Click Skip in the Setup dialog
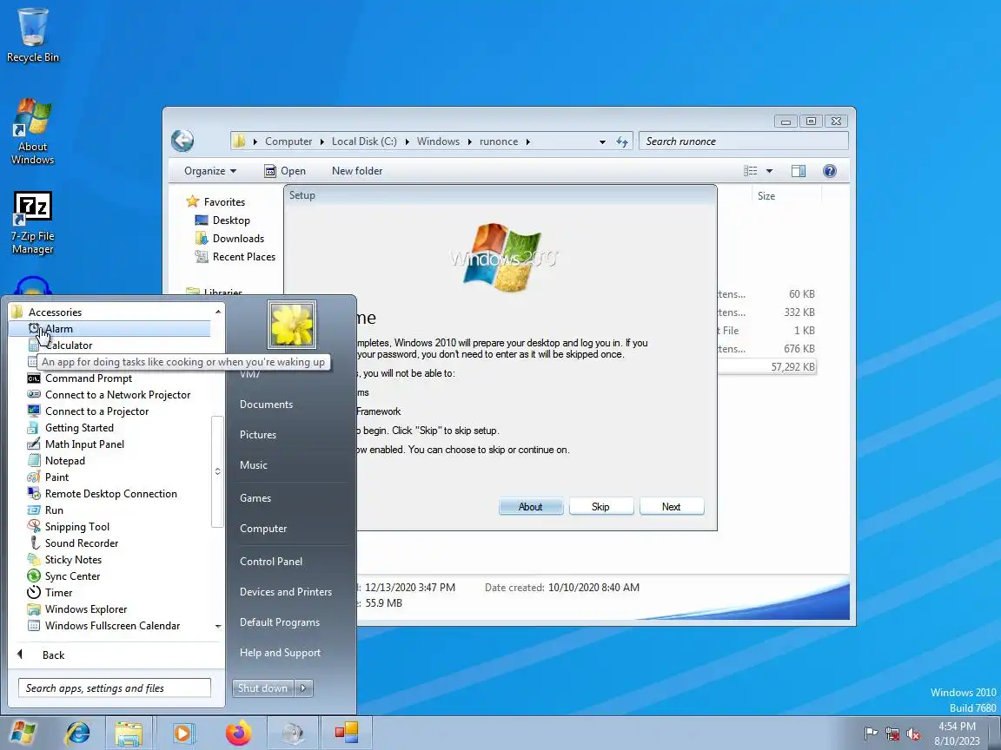Image resolution: width=1001 pixels, height=750 pixels. coord(600,507)
